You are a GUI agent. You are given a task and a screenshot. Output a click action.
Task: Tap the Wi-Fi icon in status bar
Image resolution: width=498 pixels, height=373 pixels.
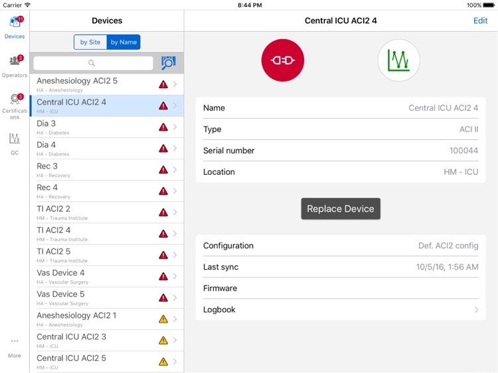coord(28,5)
